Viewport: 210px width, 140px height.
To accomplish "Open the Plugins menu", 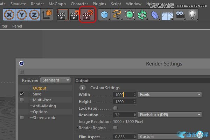I will click(99, 4).
